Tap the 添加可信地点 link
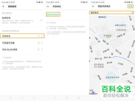 [x=53, y=14]
